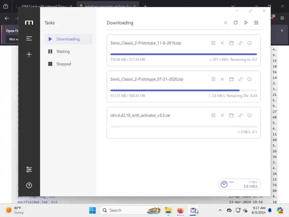Copy link of Sonic 07-21-2020 task

(240, 79)
